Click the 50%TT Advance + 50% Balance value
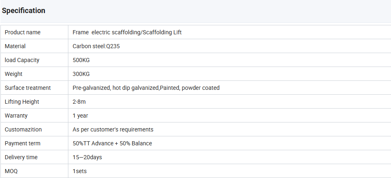 coord(112,143)
